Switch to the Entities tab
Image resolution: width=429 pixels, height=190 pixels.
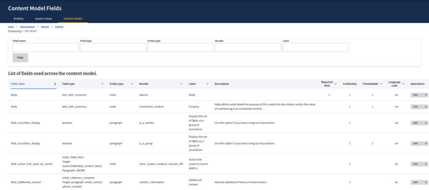18,18
